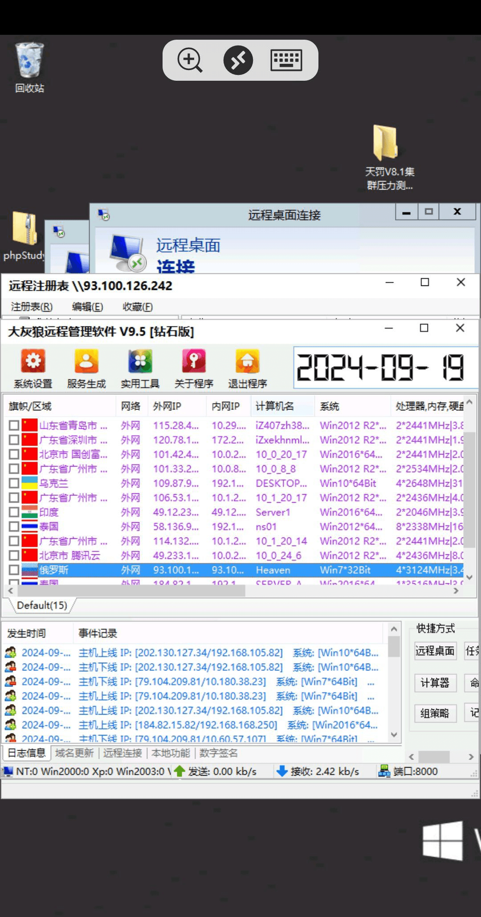Click the 退出程序 house icon
Viewport: 481px width, 917px height.
(x=247, y=361)
